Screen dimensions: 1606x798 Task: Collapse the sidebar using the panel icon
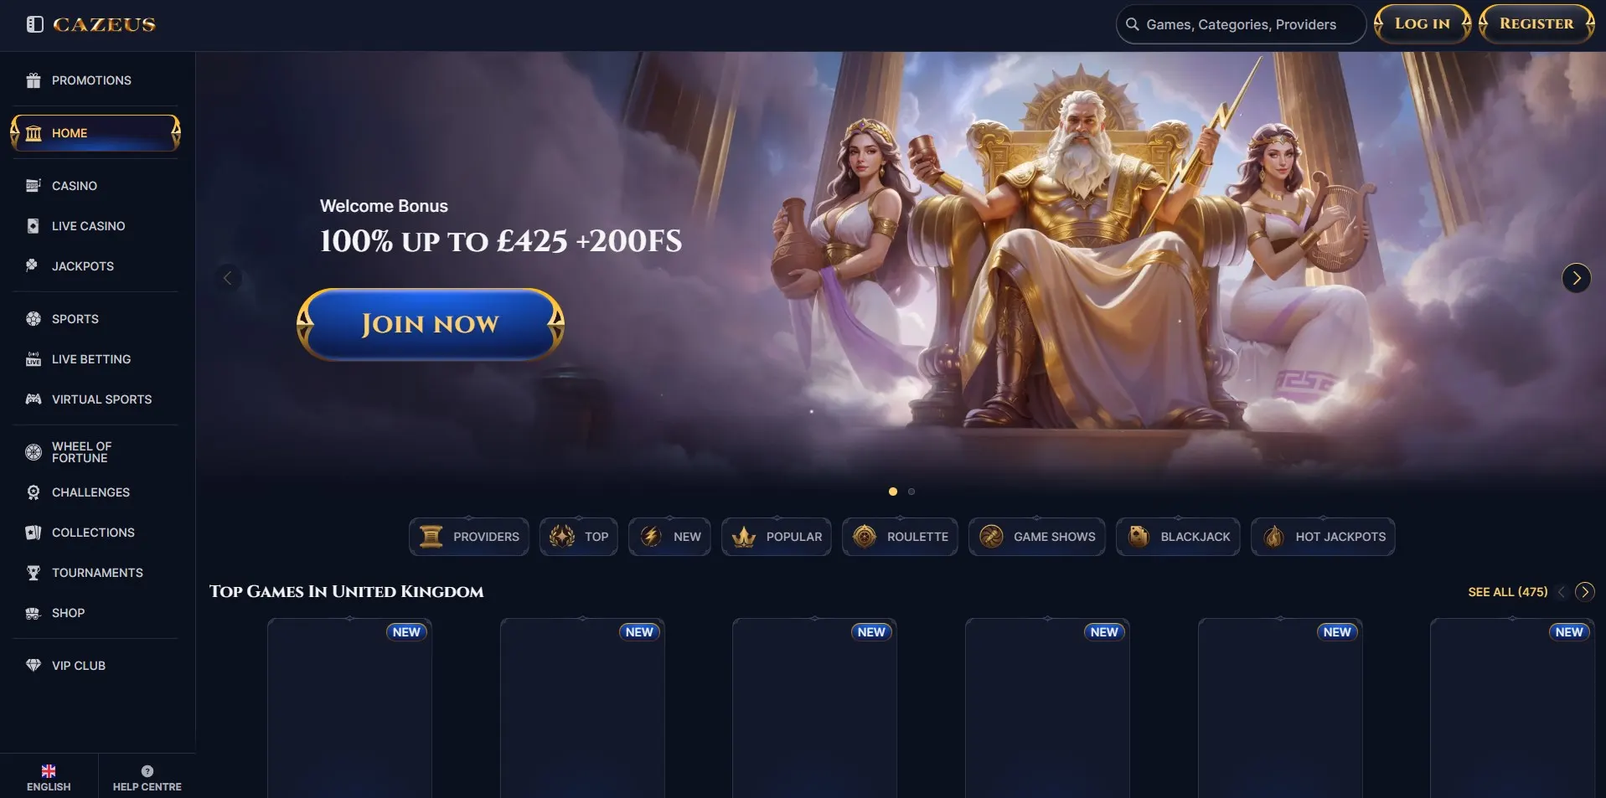34,24
